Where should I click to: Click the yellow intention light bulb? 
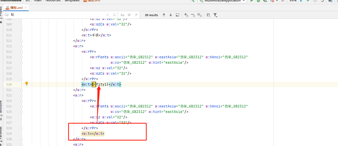[x=26, y=84]
